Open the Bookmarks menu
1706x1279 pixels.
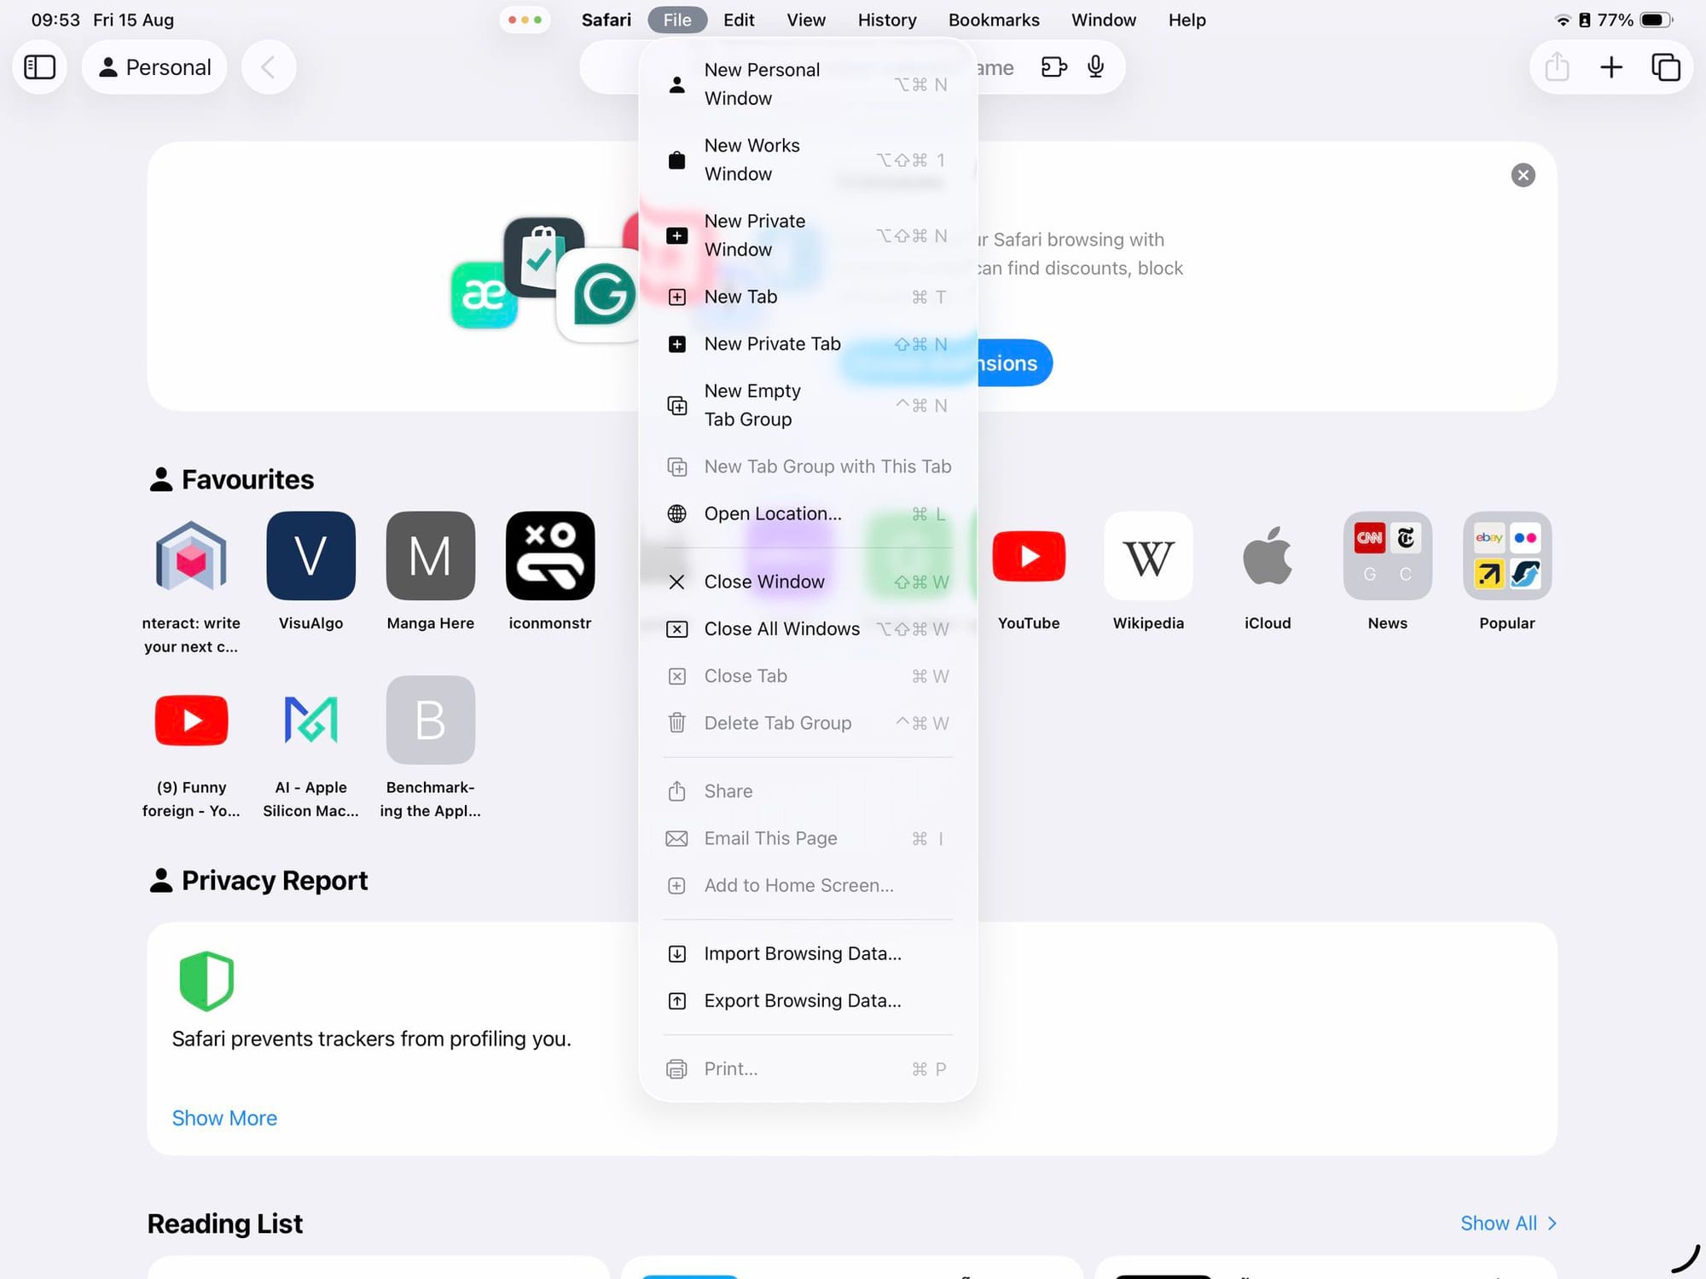coord(994,20)
